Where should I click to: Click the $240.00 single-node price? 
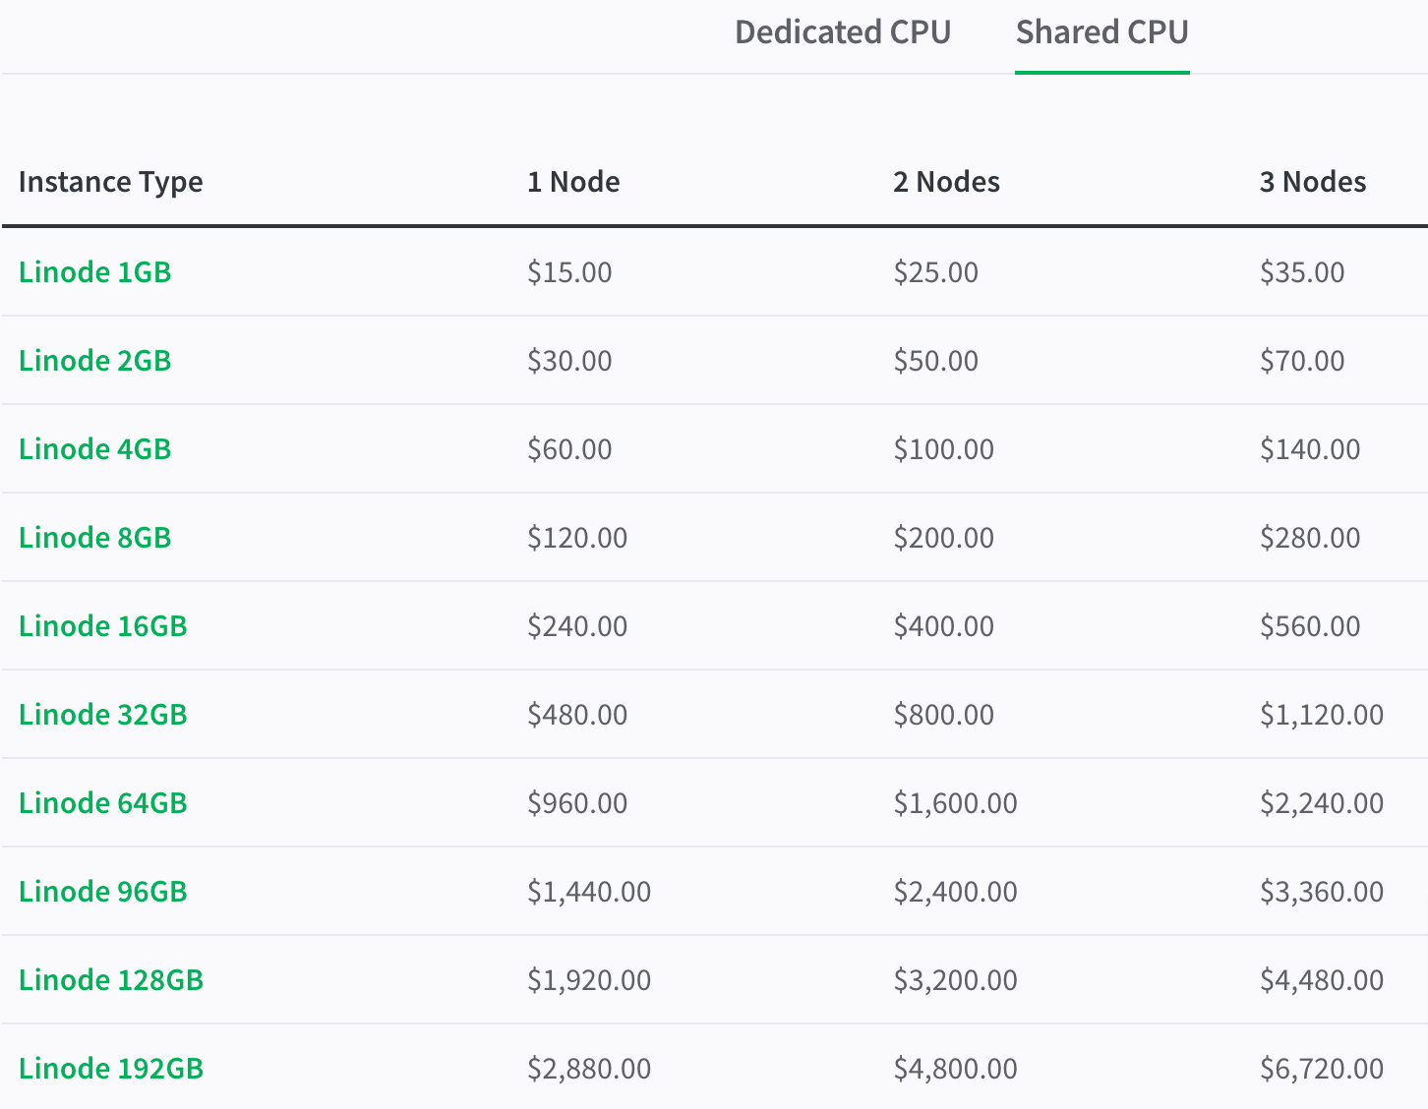tap(577, 626)
